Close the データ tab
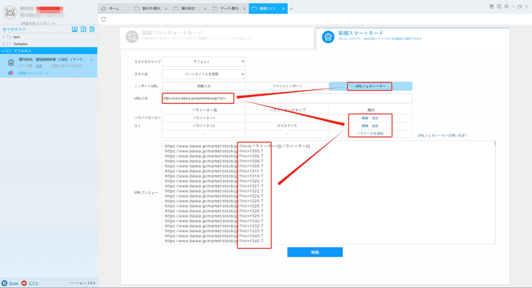 (x=244, y=9)
